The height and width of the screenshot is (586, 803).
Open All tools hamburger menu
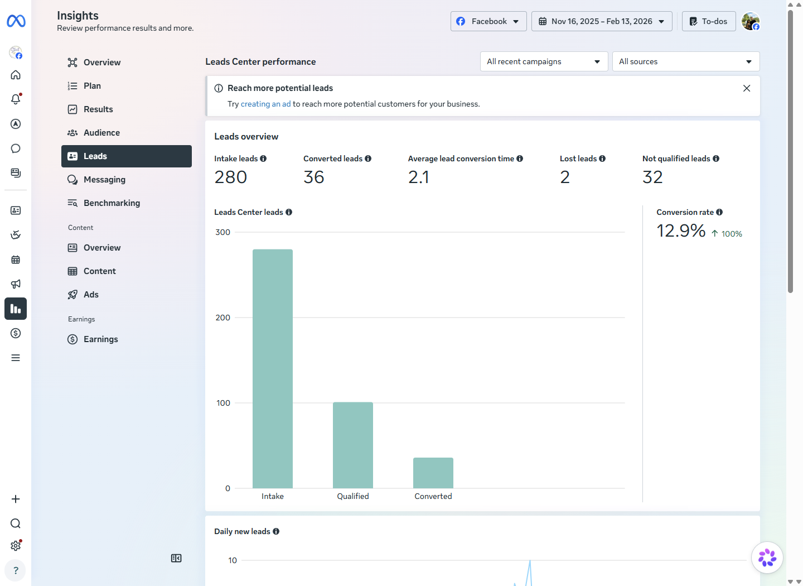tap(16, 358)
